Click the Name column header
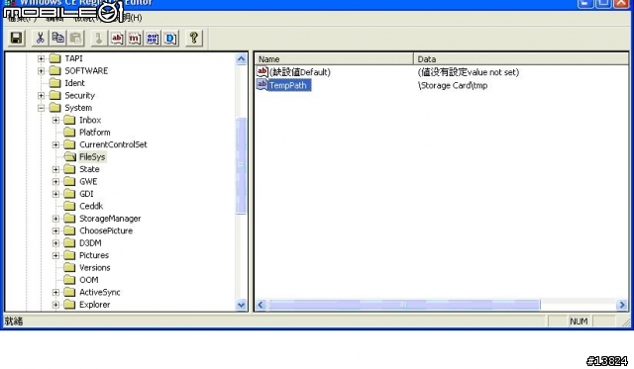The height and width of the screenshot is (369, 634). click(334, 59)
